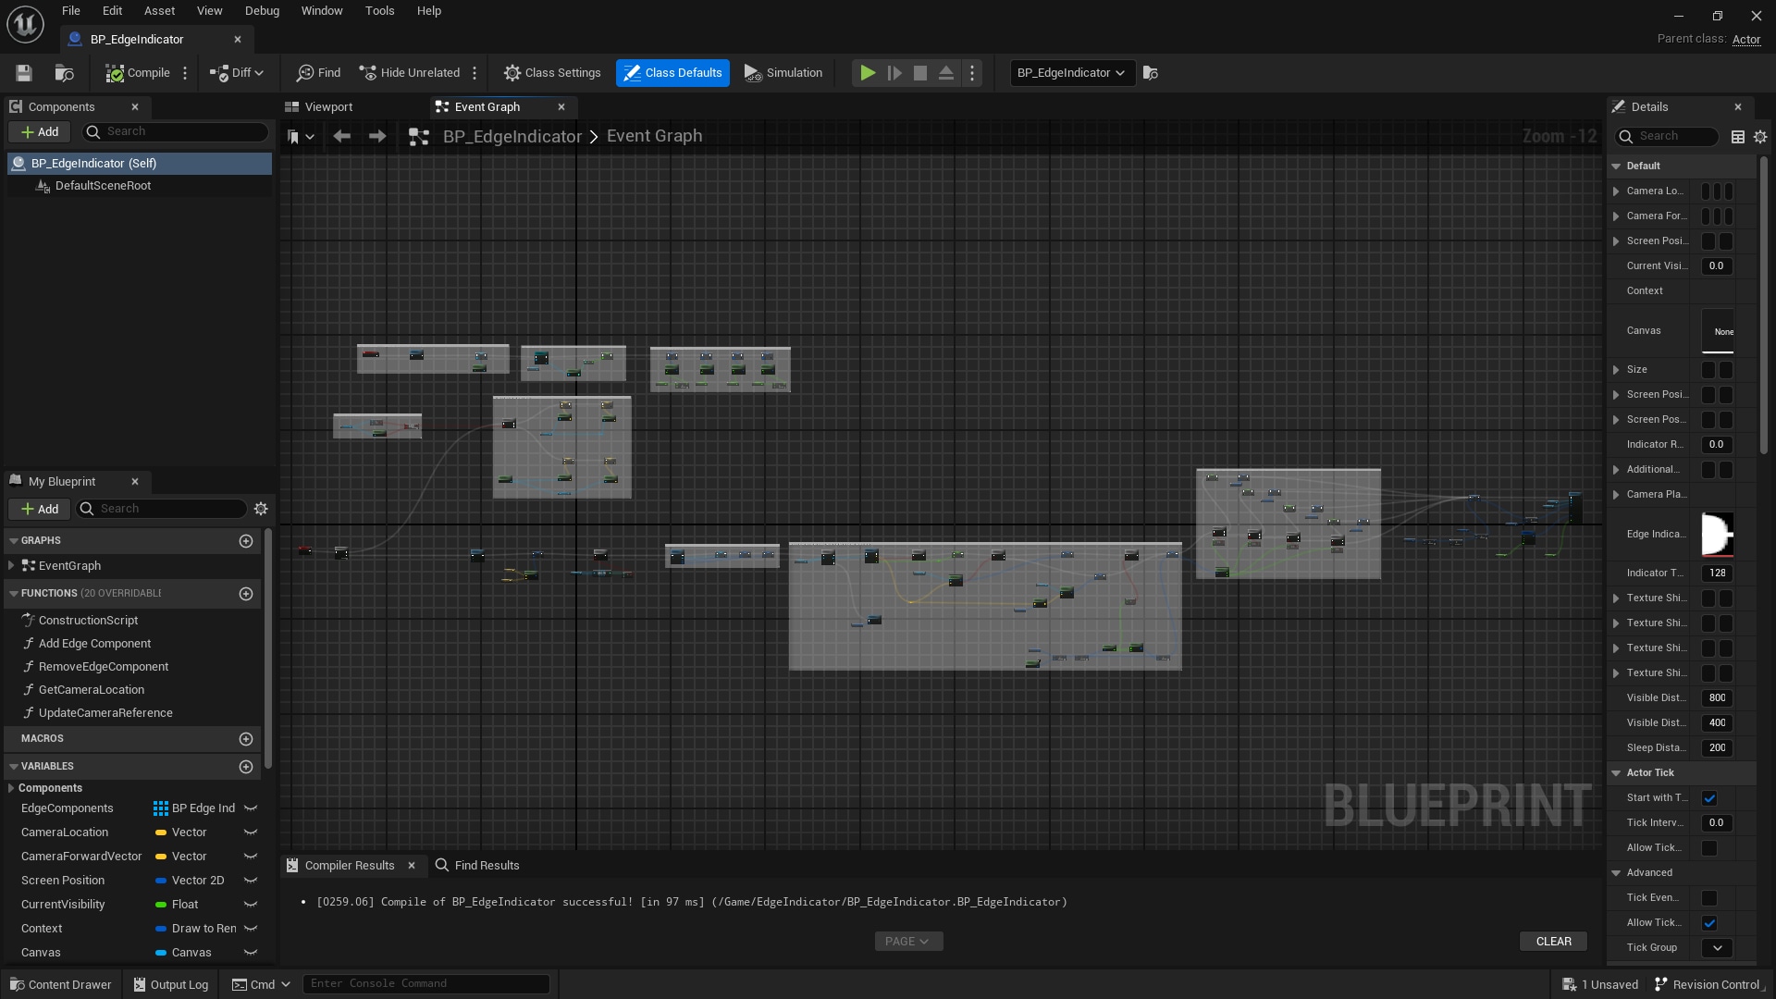1776x999 pixels.
Task: Click the Play button to run the blueprint
Action: 867,72
